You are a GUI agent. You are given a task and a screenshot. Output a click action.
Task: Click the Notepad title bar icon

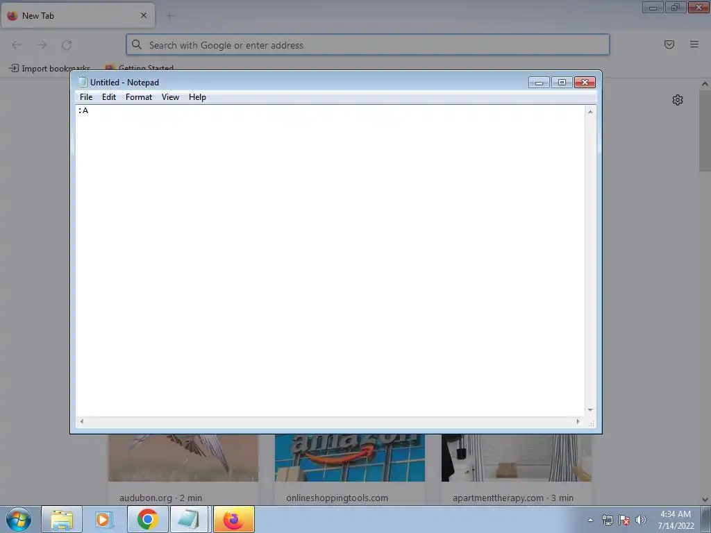83,82
